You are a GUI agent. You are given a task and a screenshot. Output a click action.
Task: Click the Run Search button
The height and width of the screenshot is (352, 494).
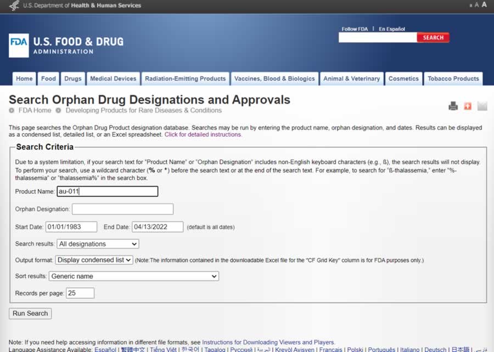[x=30, y=314]
